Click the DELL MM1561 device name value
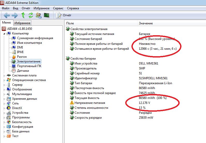The image size is (206, 143). (x=149, y=63)
